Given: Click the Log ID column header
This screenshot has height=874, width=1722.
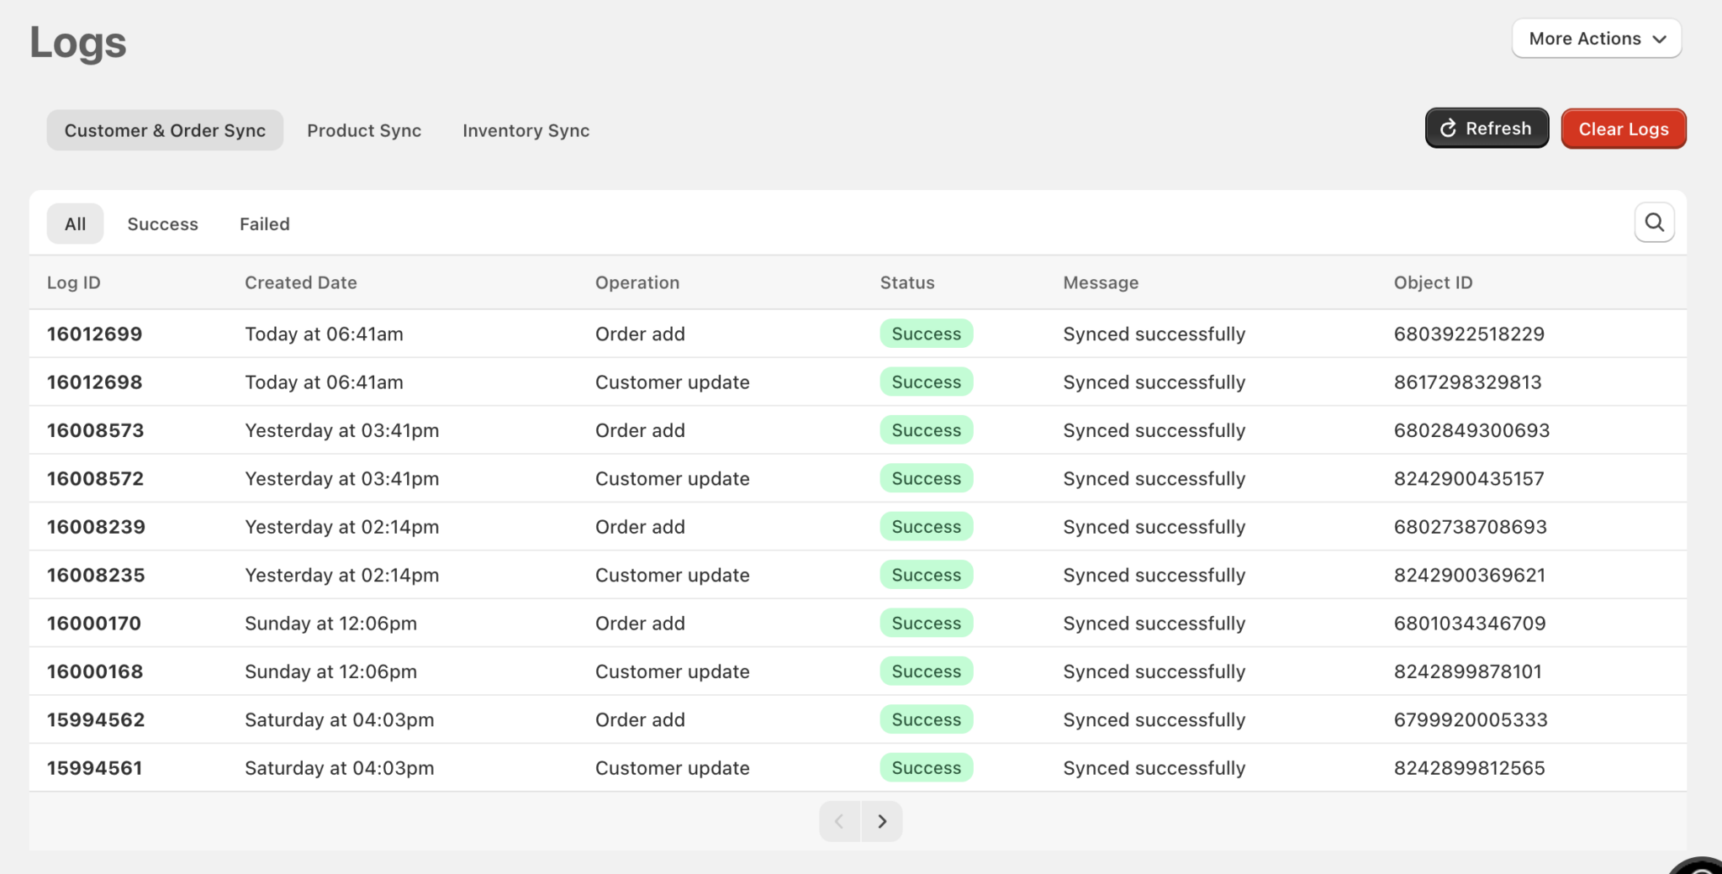Looking at the screenshot, I should (x=73, y=282).
